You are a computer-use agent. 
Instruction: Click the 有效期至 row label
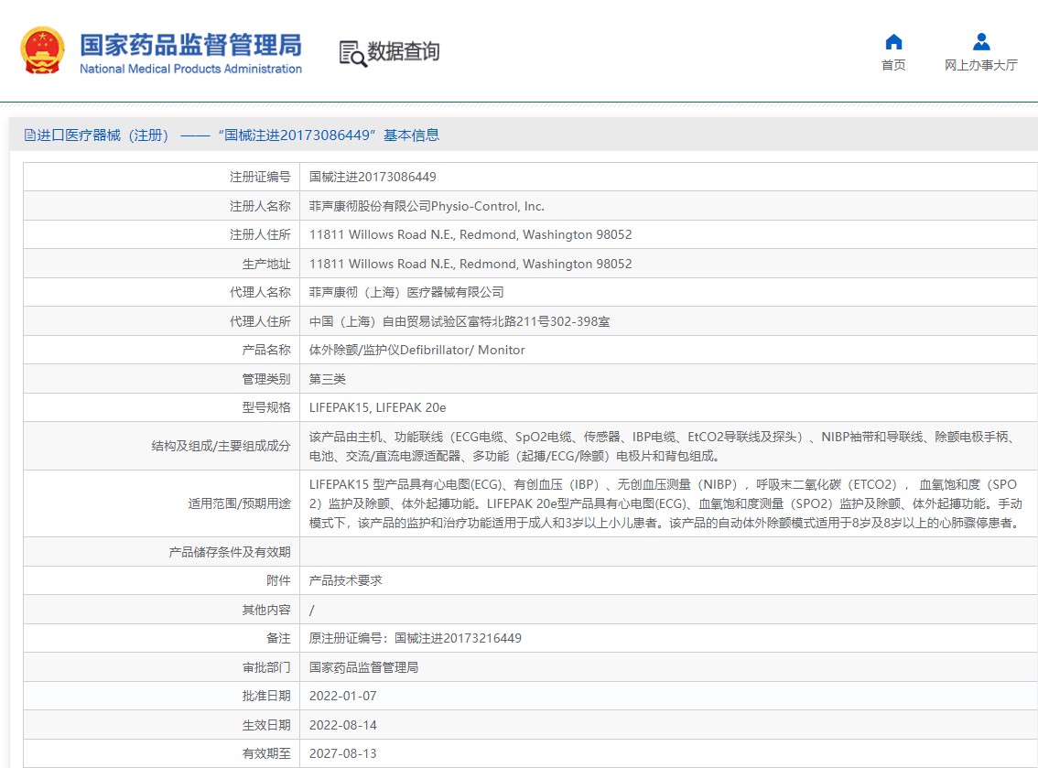point(266,753)
